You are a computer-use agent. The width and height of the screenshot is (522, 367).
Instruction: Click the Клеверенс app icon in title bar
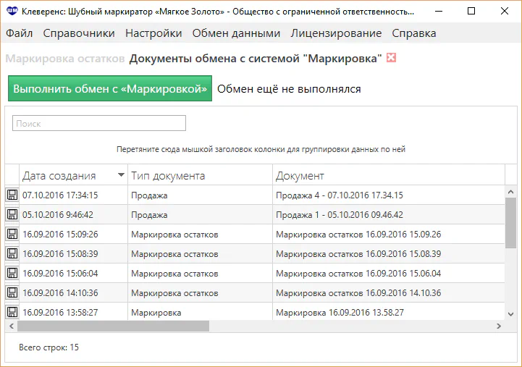tap(11, 12)
